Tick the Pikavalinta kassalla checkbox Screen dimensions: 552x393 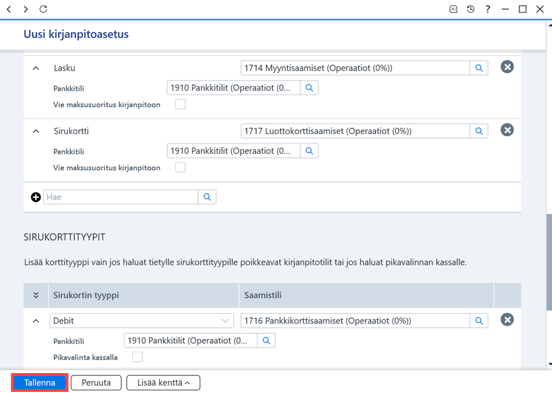click(137, 357)
